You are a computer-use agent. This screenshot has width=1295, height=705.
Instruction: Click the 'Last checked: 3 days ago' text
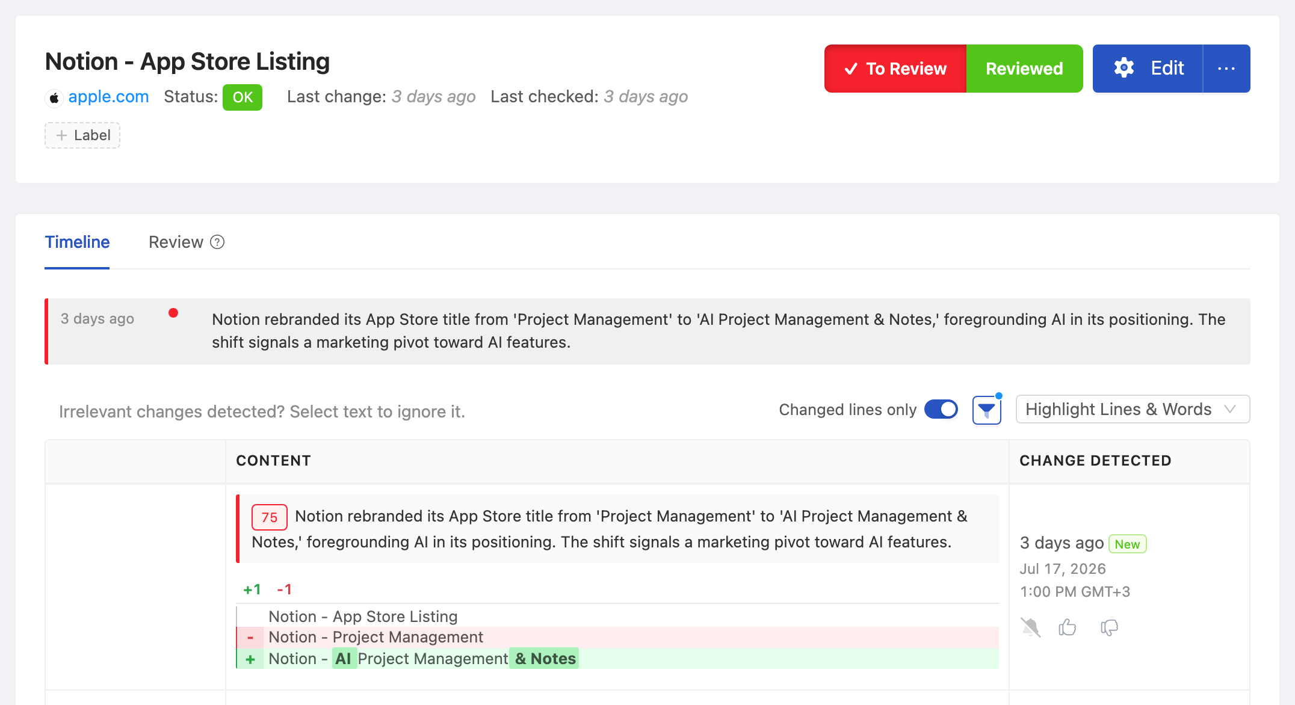pyautogui.click(x=589, y=97)
